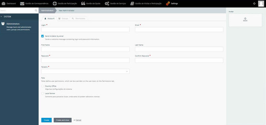This screenshot has height=125, width=266.
Task: Click the Create button
Action: 46,120
